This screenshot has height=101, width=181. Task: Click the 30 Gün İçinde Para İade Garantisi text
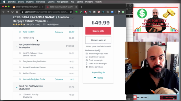98,46
